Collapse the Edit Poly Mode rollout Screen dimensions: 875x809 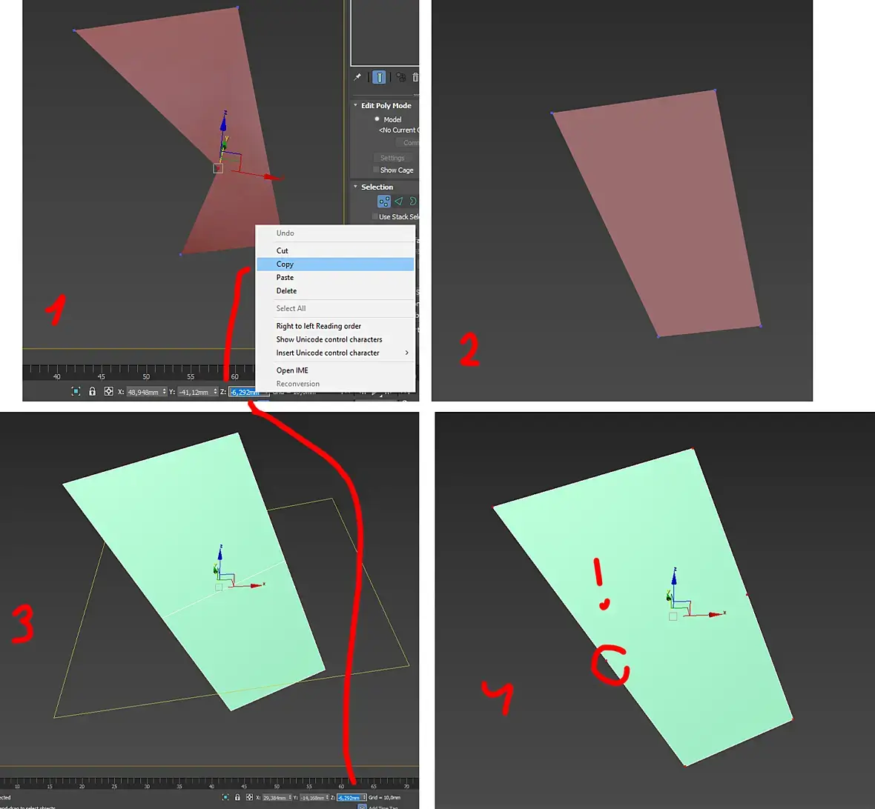355,104
